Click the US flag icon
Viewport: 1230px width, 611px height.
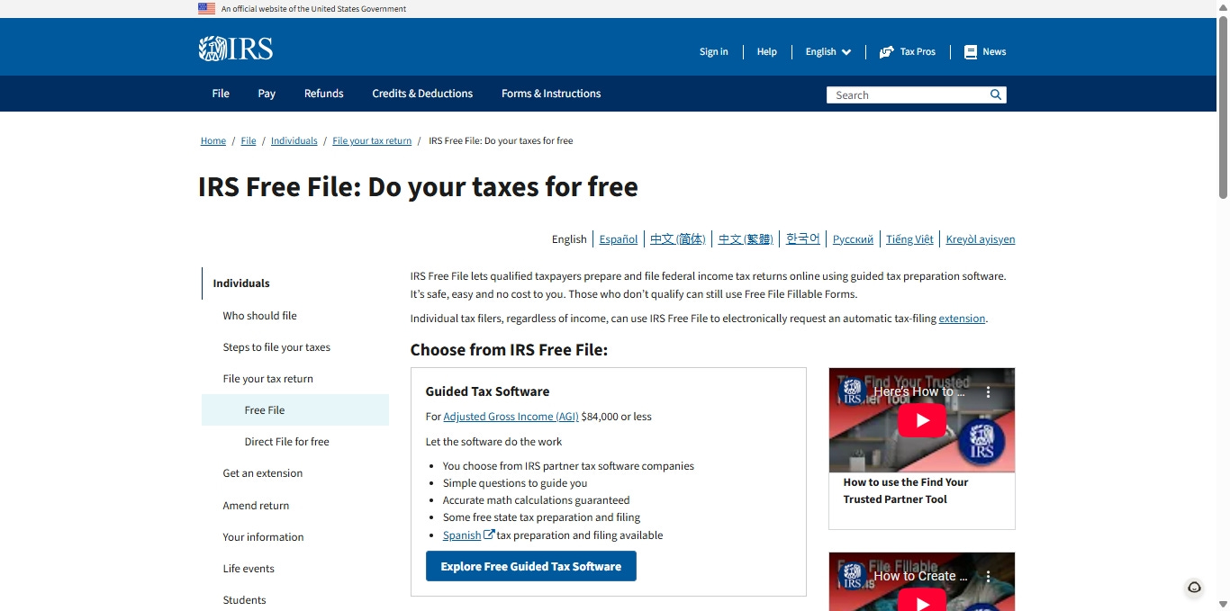[207, 9]
